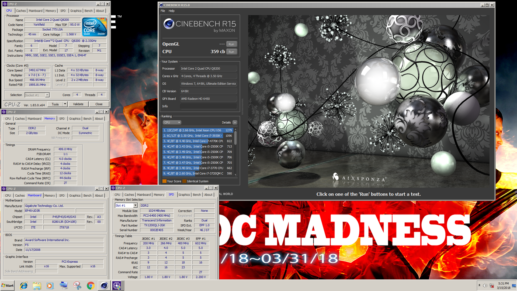The height and width of the screenshot is (291, 517).
Task: Run the CPU benchmark
Action: [231, 52]
